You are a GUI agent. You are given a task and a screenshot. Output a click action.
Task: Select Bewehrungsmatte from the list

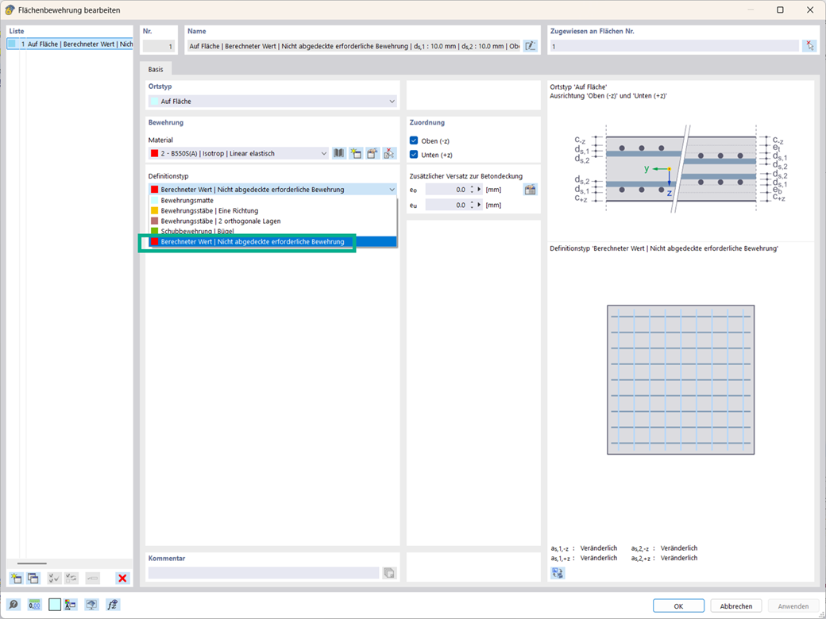coord(272,201)
